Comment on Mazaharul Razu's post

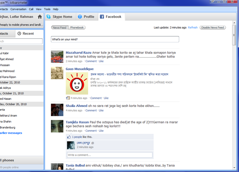(x=91, y=61)
